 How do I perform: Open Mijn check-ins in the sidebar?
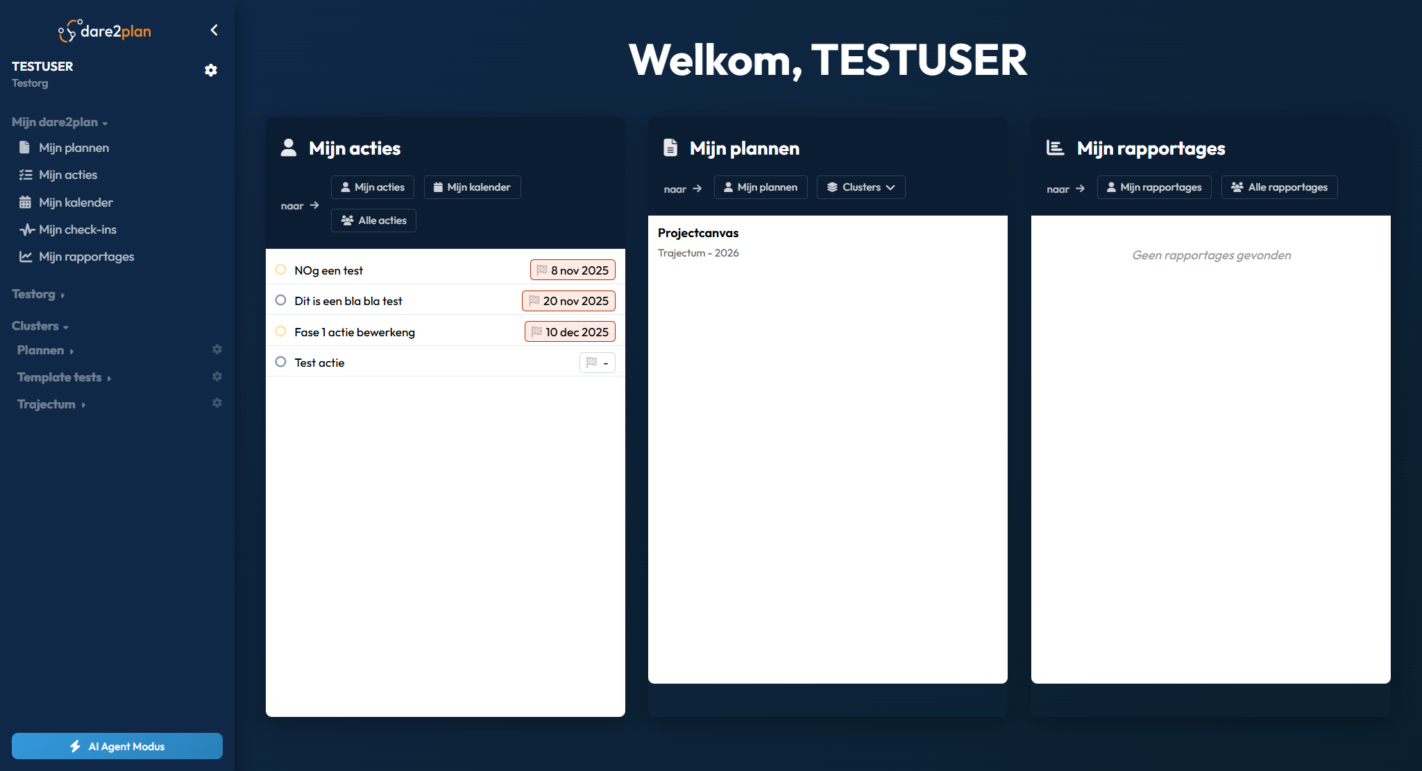pos(77,229)
